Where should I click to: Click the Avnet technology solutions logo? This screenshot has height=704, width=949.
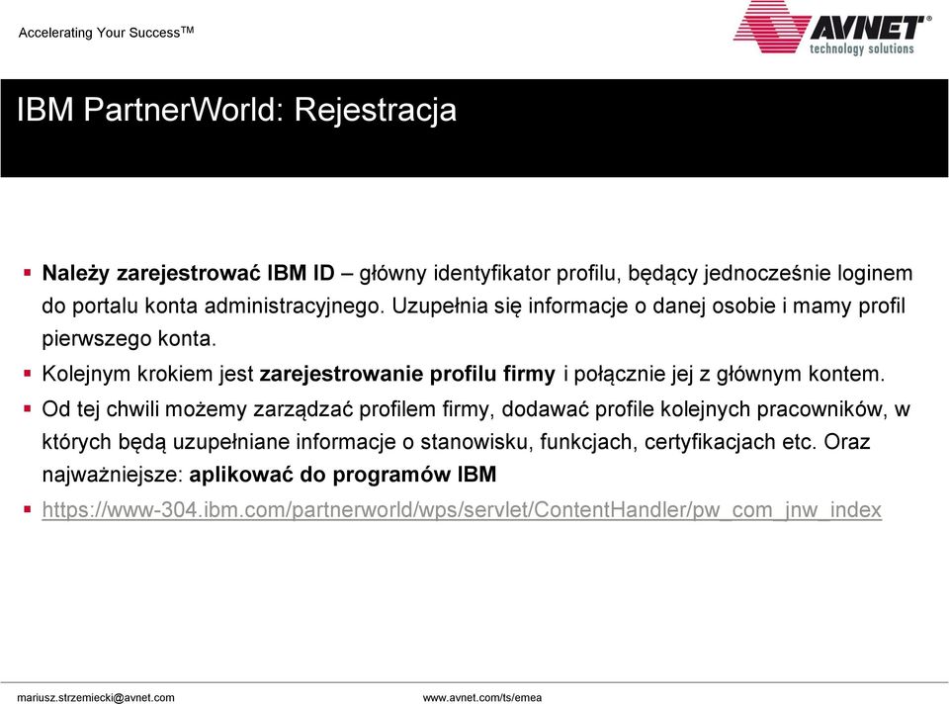click(x=831, y=29)
